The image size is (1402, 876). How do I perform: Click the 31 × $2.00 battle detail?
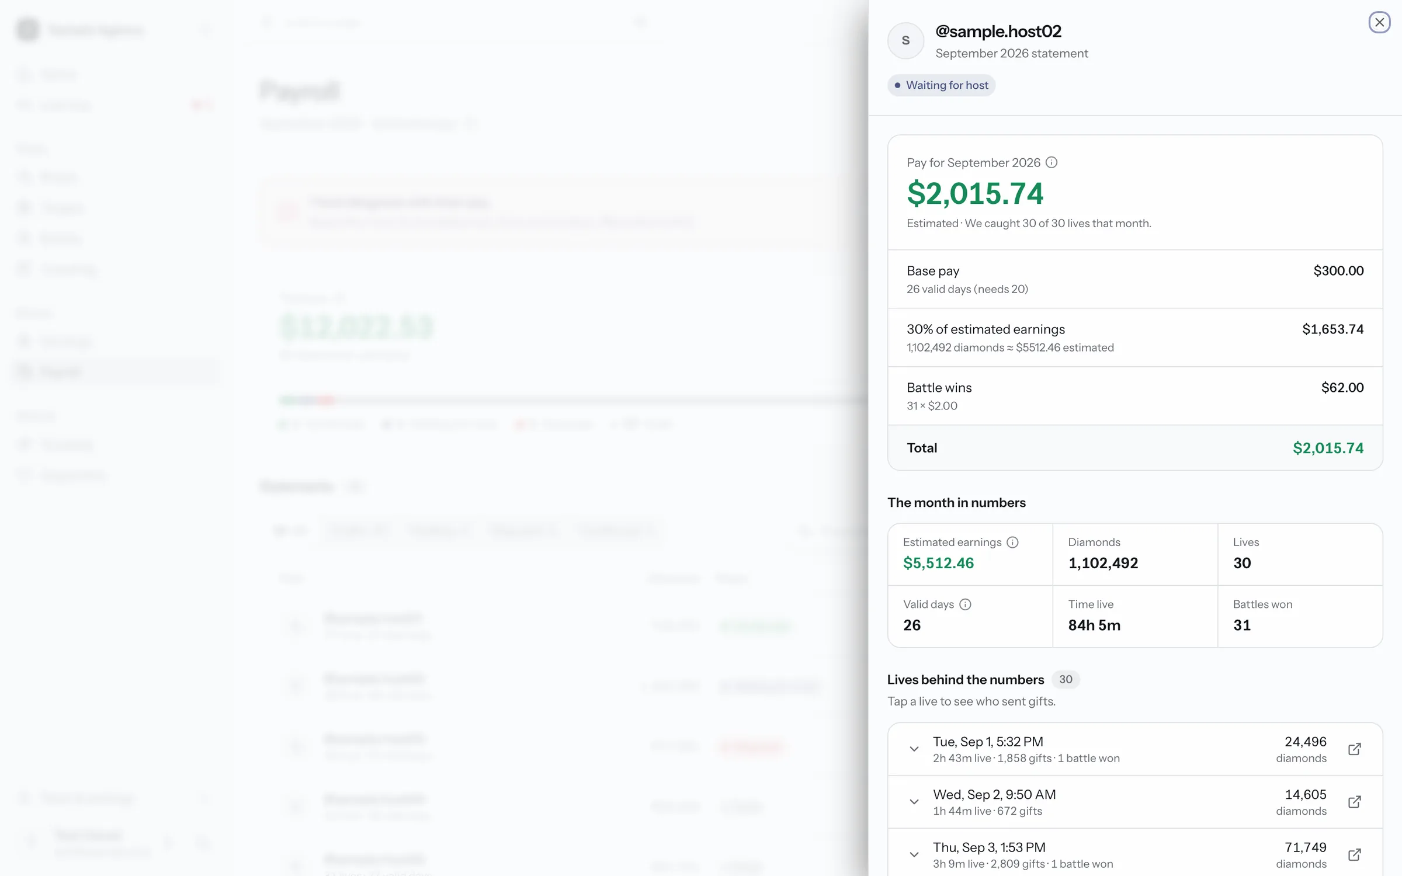click(x=932, y=406)
